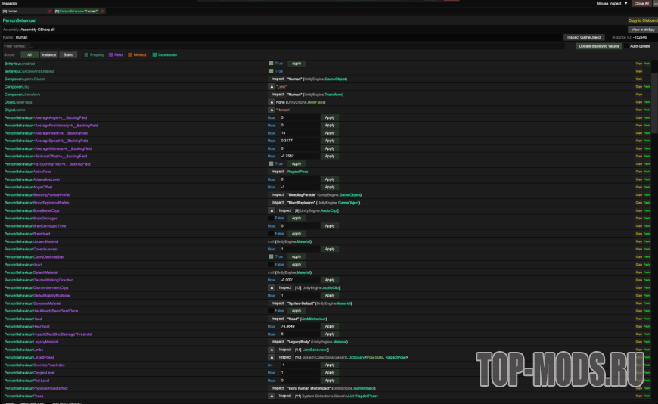Focus the Filter names input field
The height and width of the screenshot is (404, 658).
[296, 46]
